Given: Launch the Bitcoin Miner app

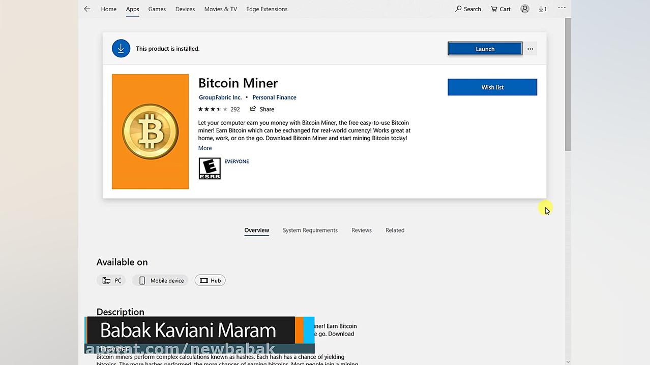Looking at the screenshot, I should (485, 49).
